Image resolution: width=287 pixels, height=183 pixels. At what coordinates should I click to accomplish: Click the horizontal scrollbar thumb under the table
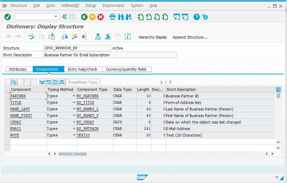click(73, 154)
